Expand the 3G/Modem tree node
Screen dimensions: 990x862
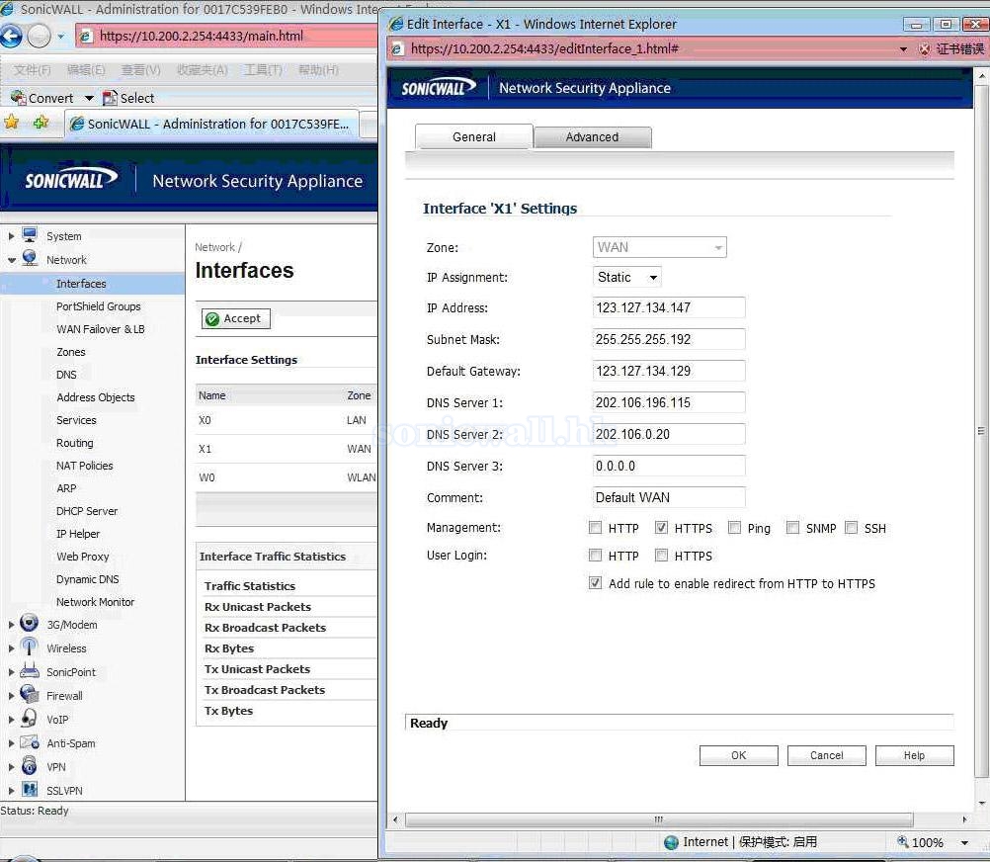(11, 625)
